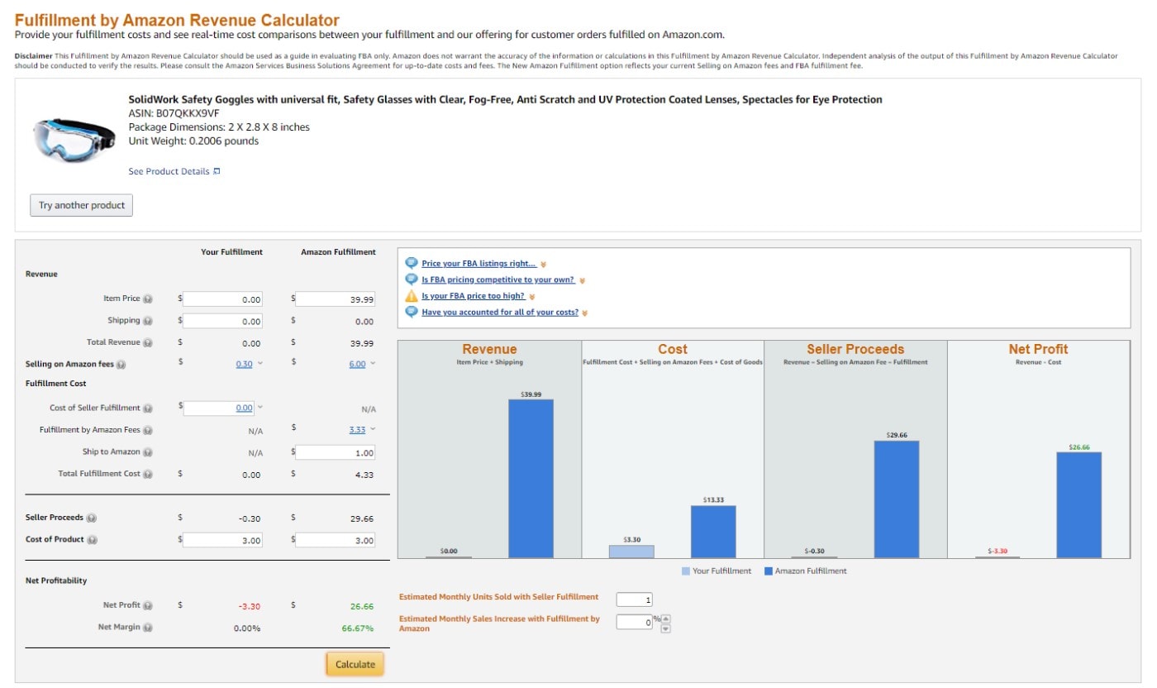Expand Cost of Seller Fulfillment 0.00 arrow
Image resolution: width=1157 pixels, height=688 pixels.
260,407
